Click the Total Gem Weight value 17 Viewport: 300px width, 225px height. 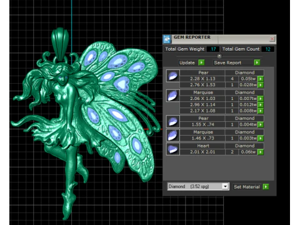point(213,49)
